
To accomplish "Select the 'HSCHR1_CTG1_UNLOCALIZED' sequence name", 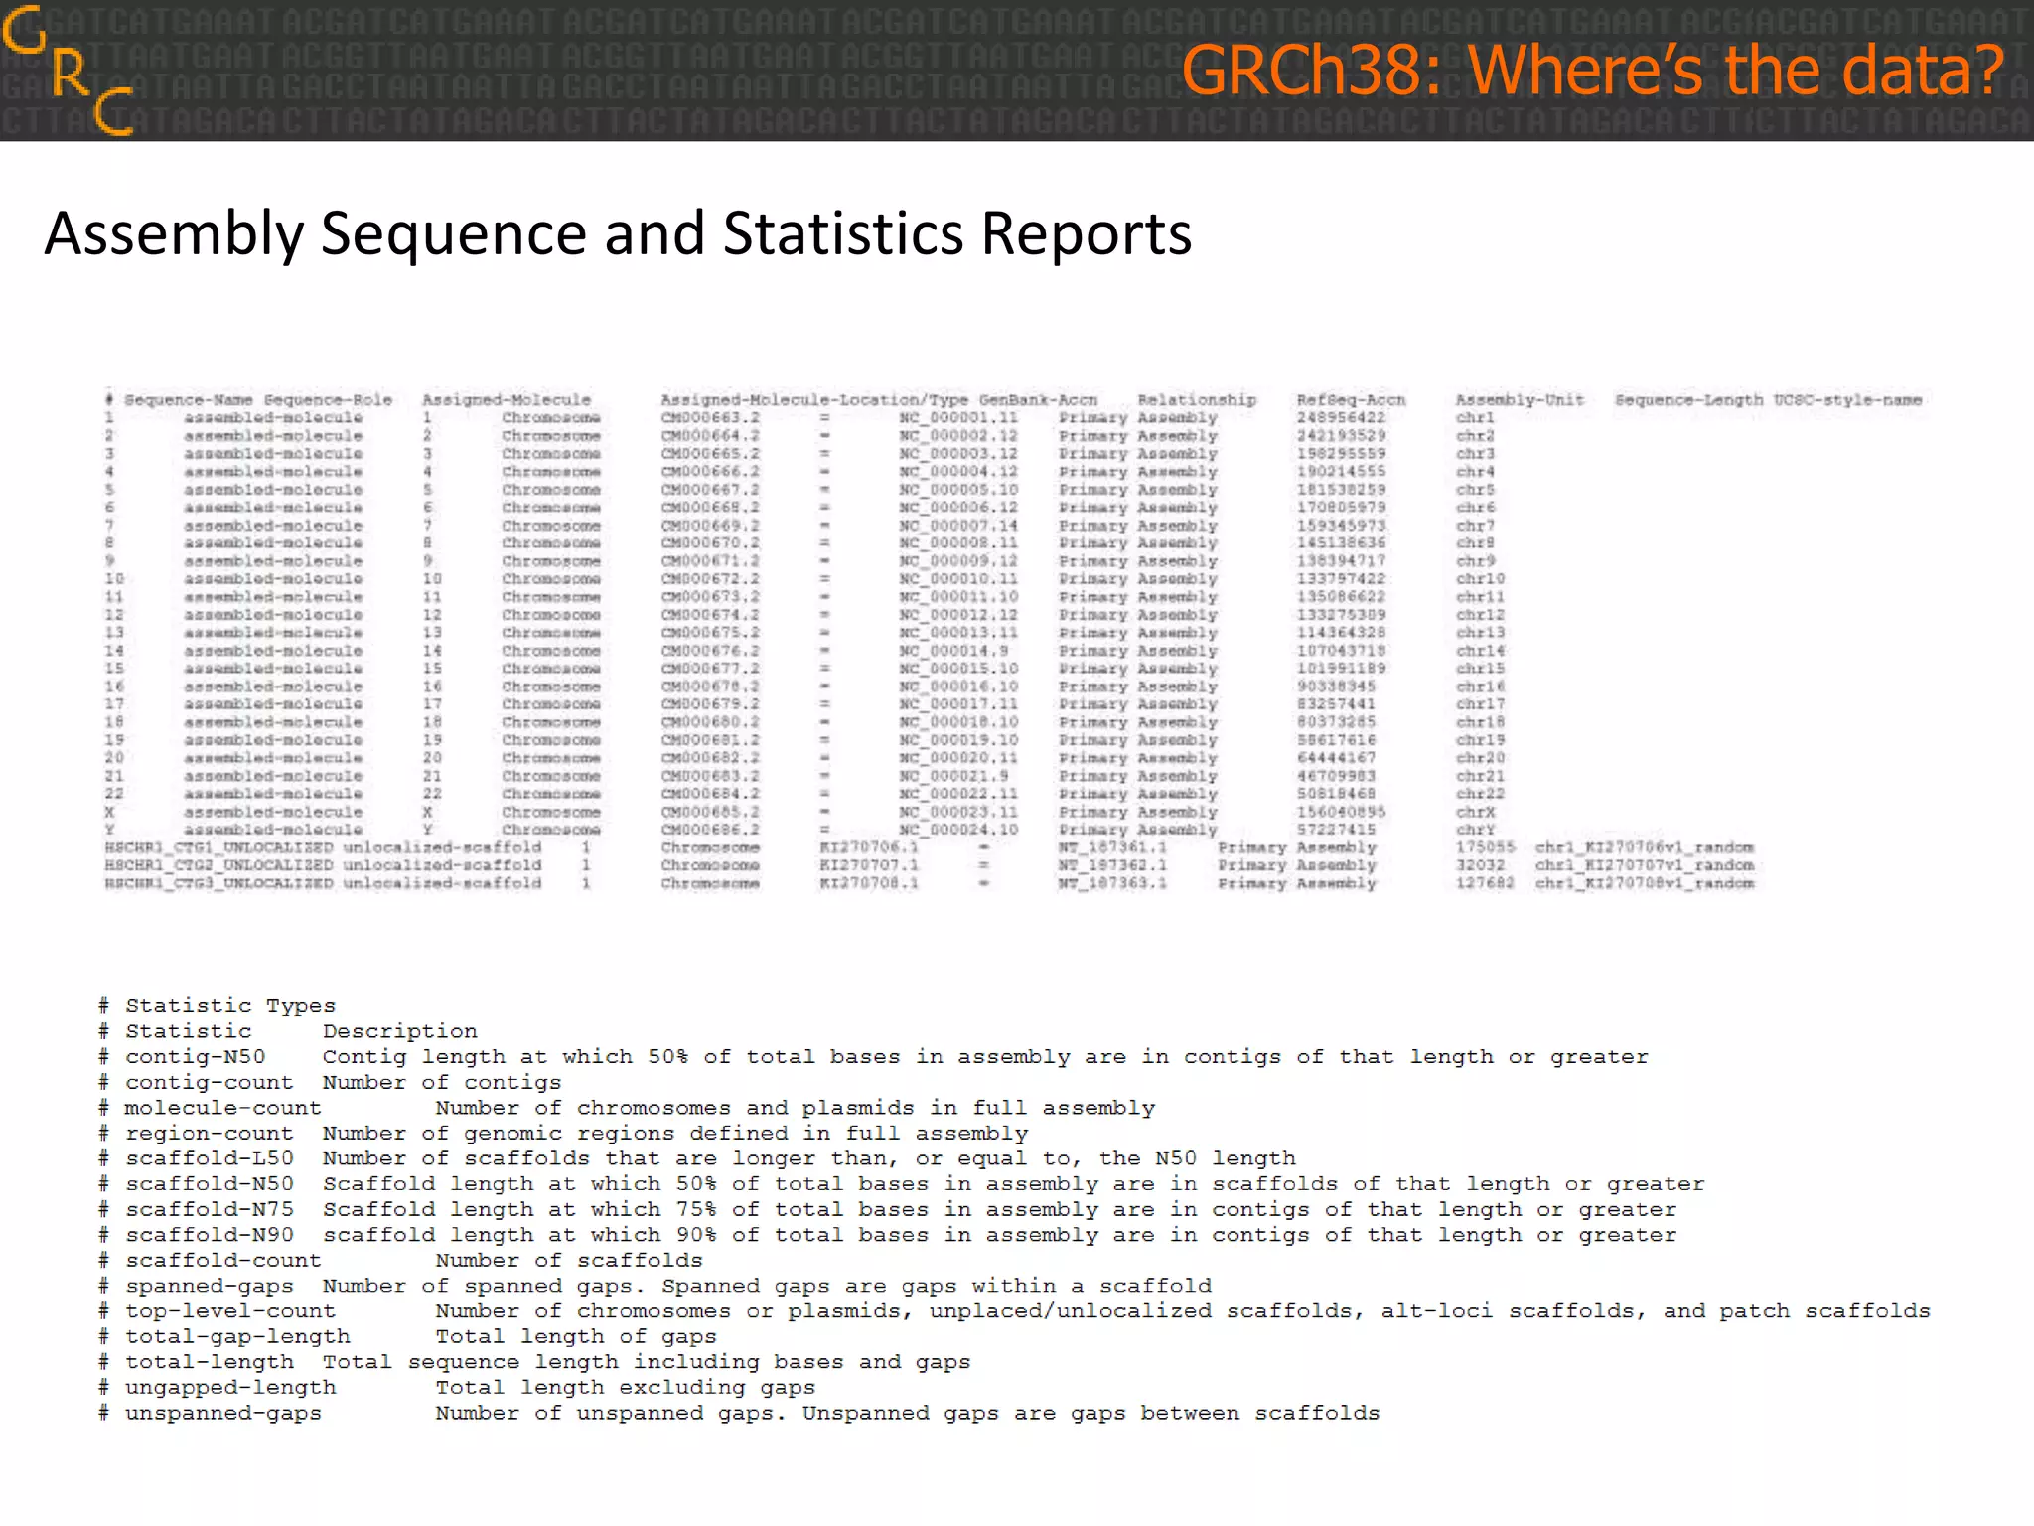I will coord(218,847).
